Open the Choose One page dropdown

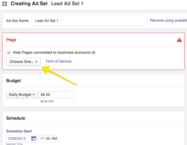click(23, 62)
